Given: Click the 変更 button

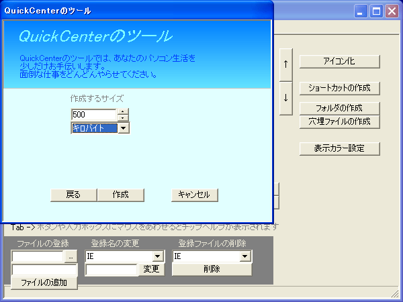Looking at the screenshot, I should [x=151, y=269].
